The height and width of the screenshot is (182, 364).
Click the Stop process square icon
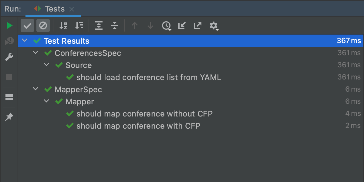9,77
